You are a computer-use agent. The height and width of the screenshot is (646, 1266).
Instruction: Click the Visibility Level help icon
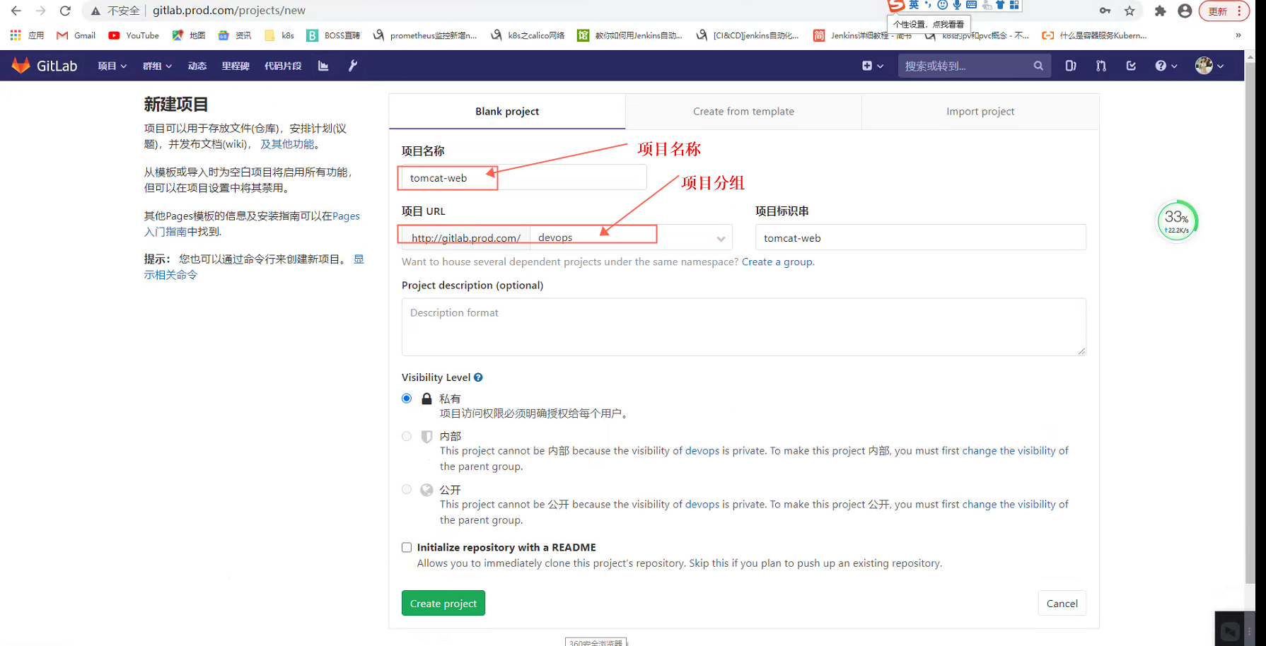(478, 377)
